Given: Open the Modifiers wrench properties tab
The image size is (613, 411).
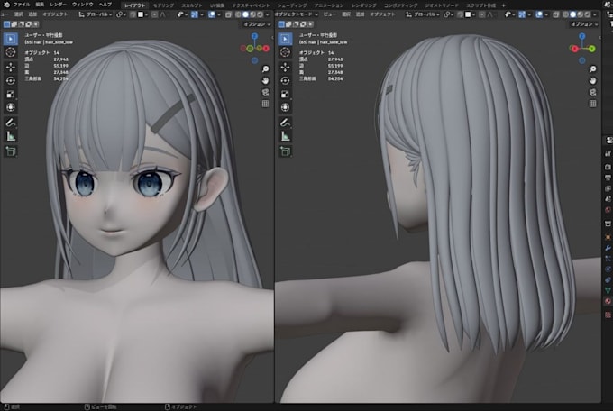Looking at the screenshot, I should [608, 248].
